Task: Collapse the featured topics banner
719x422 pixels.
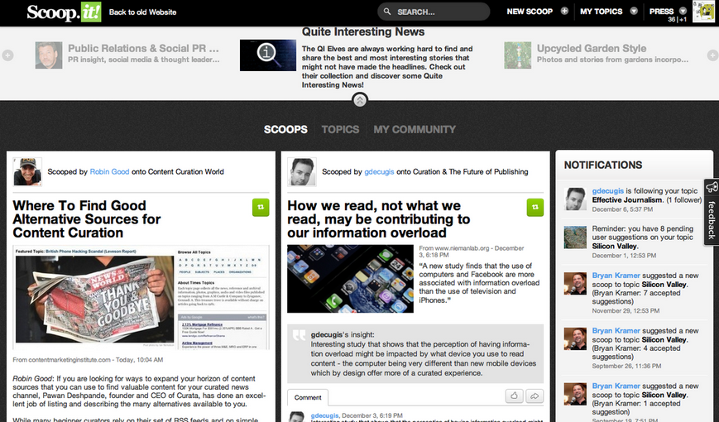Action: [360, 100]
